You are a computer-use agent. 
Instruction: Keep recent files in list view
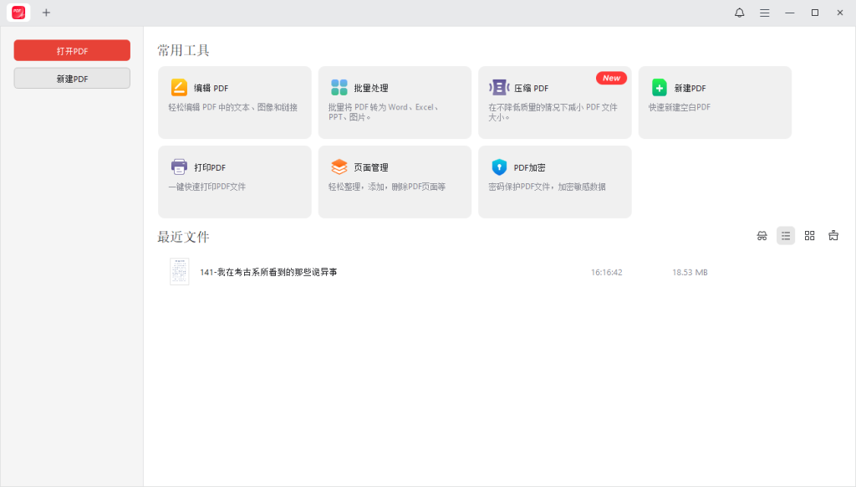786,235
